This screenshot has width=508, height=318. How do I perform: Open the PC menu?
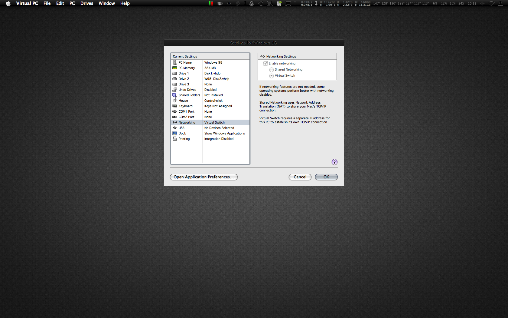[x=72, y=3]
